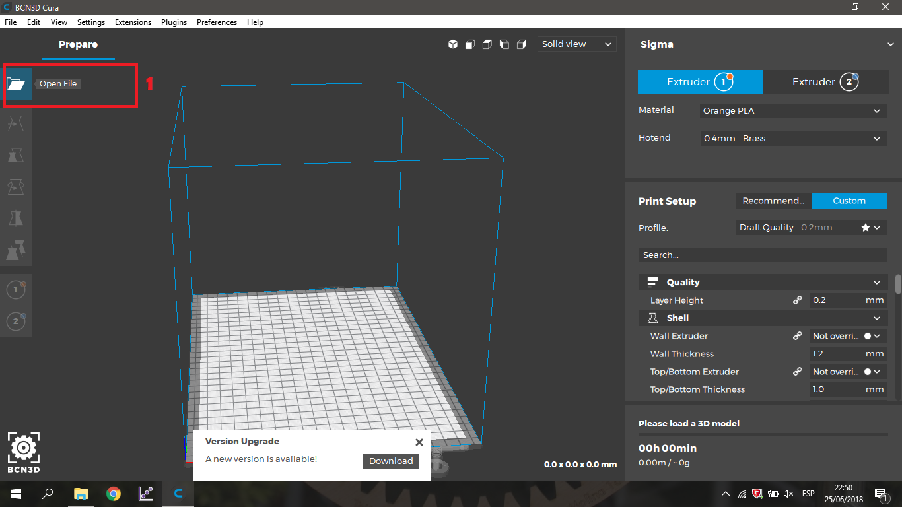Select Extruder 2 tab

point(825,82)
